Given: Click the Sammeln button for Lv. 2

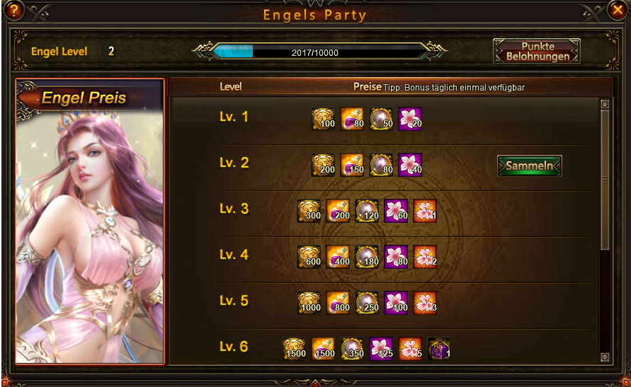Looking at the screenshot, I should [x=530, y=166].
